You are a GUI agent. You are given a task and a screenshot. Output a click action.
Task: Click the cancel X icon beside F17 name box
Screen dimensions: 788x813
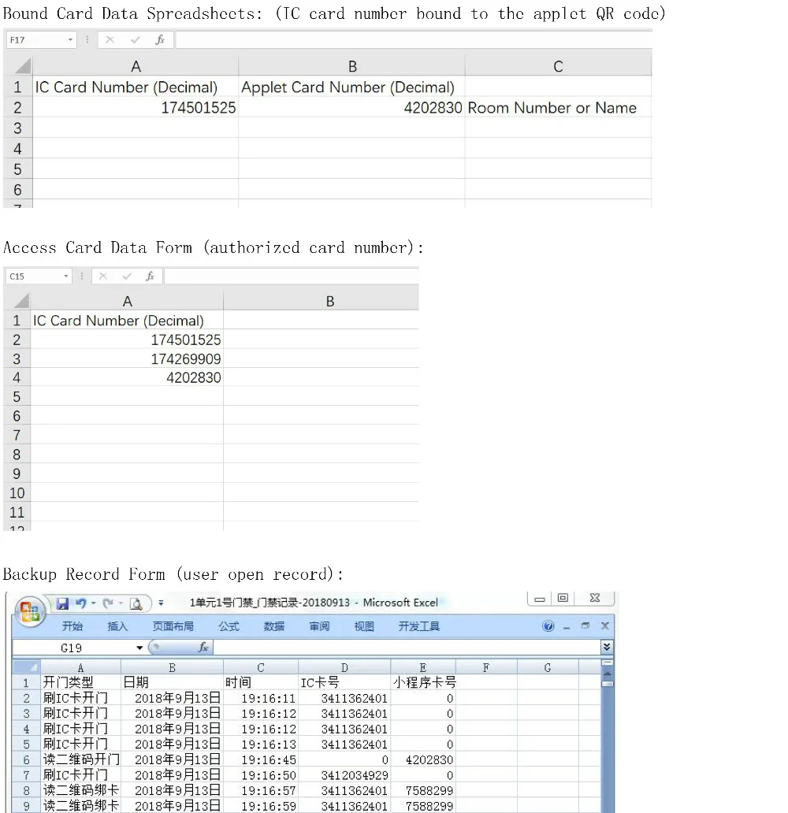point(110,40)
